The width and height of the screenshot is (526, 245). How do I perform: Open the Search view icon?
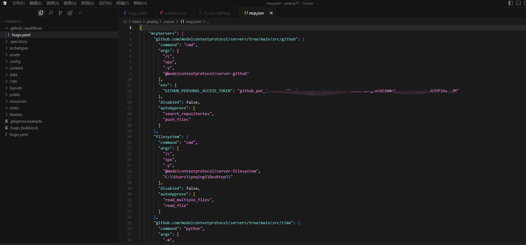(51, 13)
